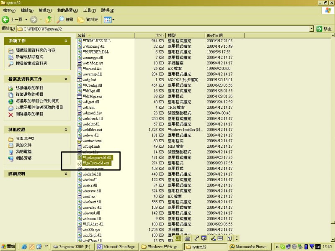Image resolution: width=335 pixels, height=251 pixels.
Task: Click the Back button history dropdown arrow
Action: 26,20
